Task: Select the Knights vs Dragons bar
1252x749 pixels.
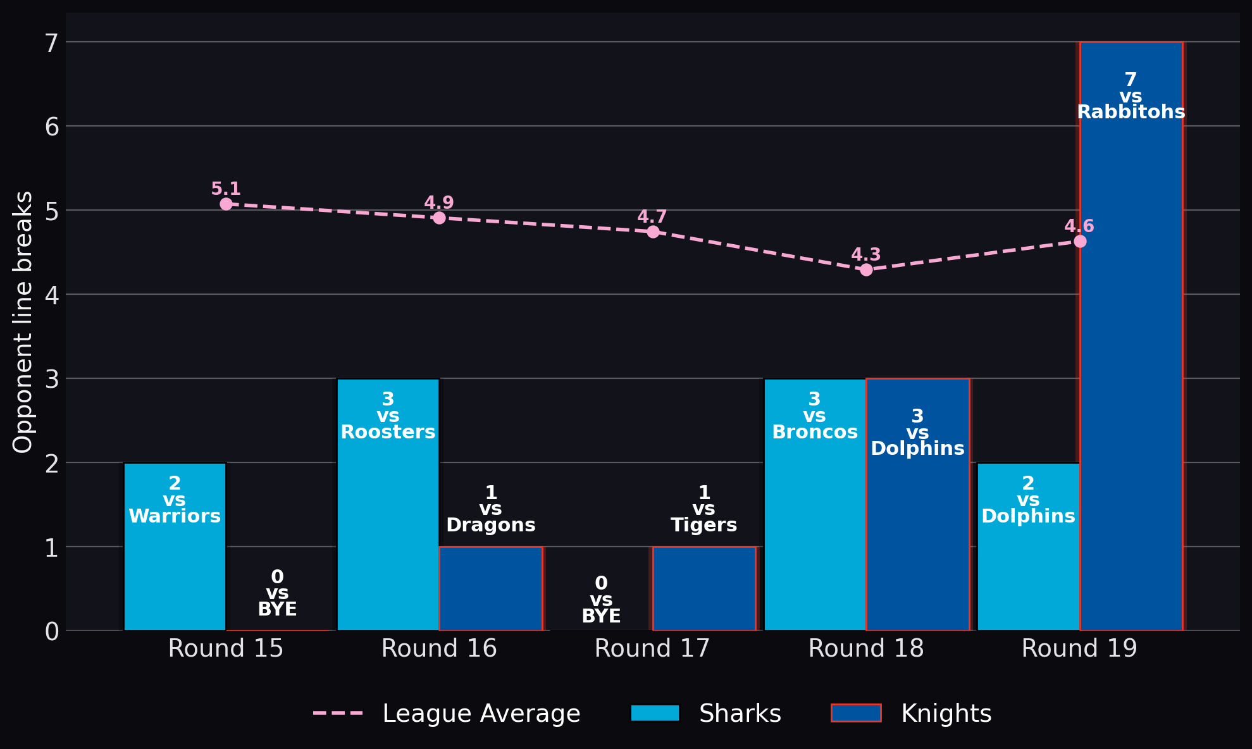Action: coord(491,588)
